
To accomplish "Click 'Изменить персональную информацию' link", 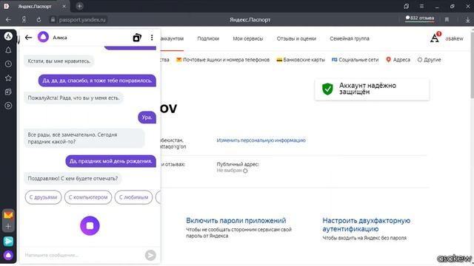I will [x=261, y=140].
